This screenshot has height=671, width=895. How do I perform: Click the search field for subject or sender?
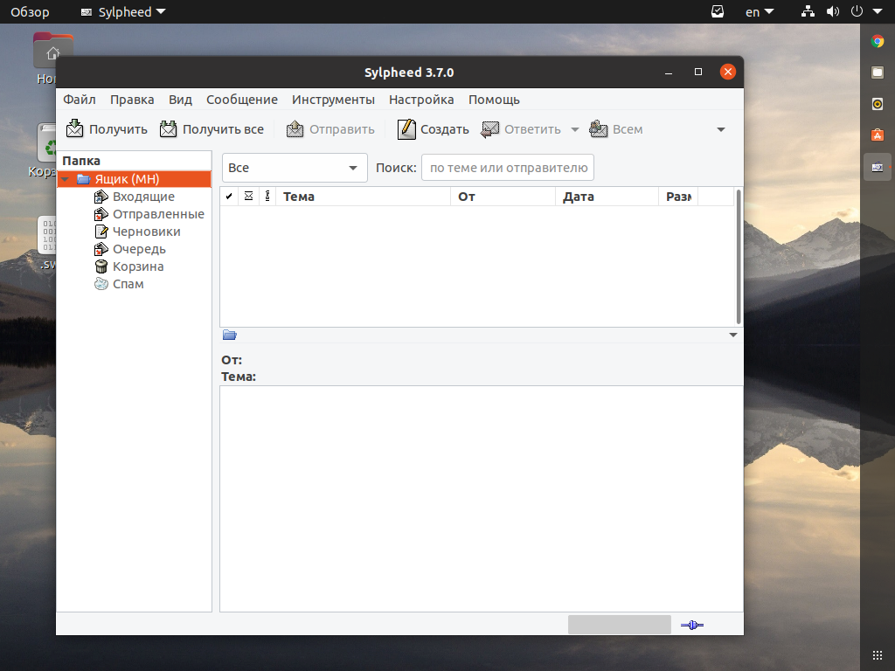(508, 168)
